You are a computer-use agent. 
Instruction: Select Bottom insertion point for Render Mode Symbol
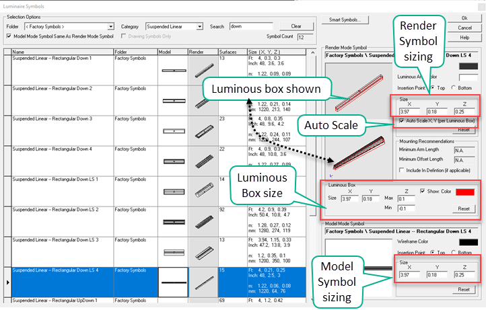click(454, 87)
